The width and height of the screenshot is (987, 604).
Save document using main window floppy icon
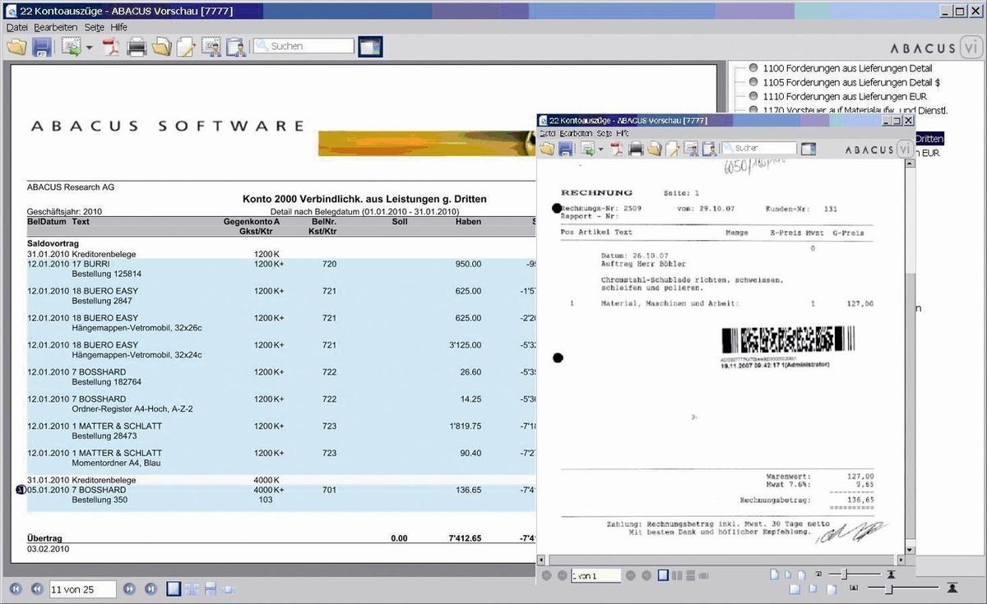(41, 47)
